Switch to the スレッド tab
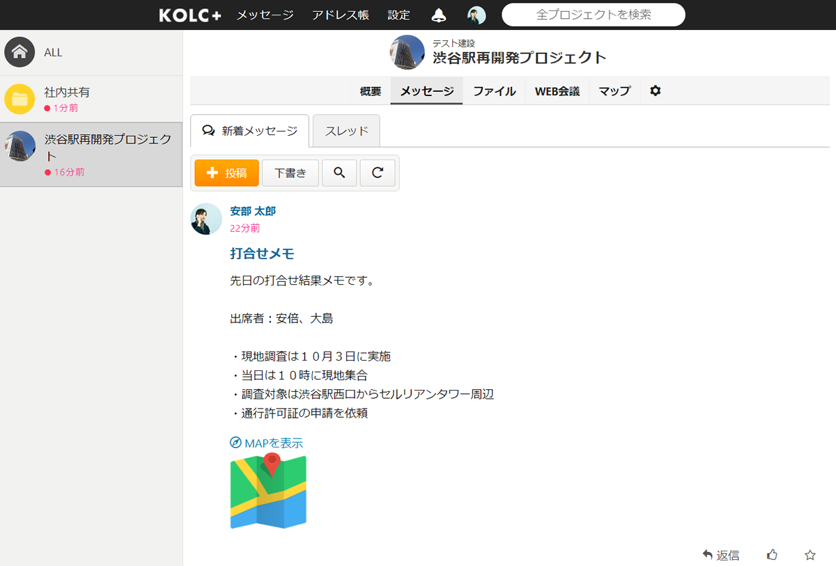The width and height of the screenshot is (836, 566). tap(346, 131)
